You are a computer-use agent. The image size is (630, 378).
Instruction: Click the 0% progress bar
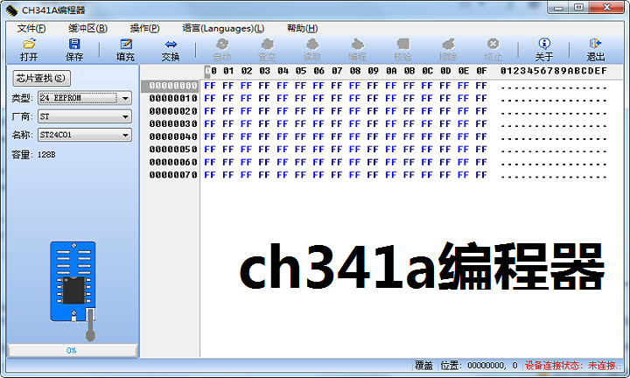(73, 350)
